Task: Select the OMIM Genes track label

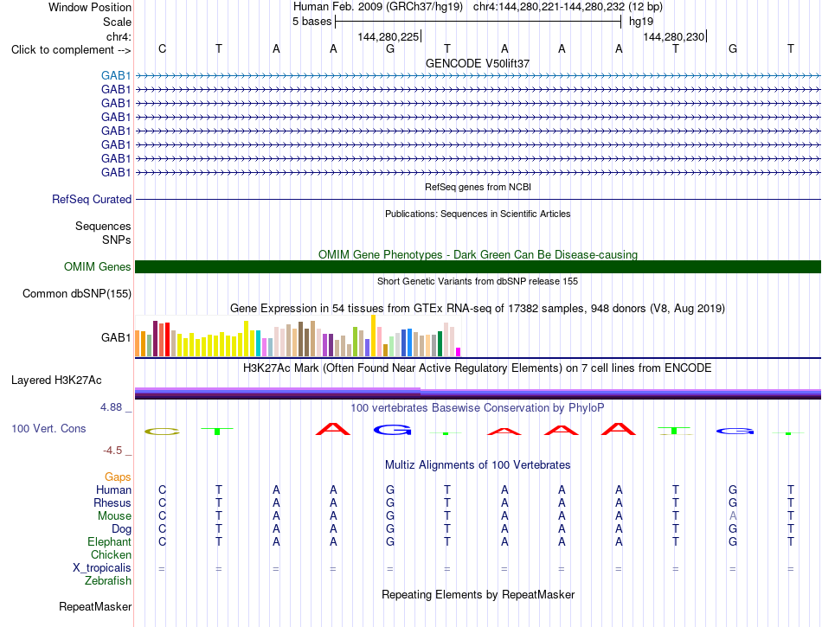Action: 98,266
